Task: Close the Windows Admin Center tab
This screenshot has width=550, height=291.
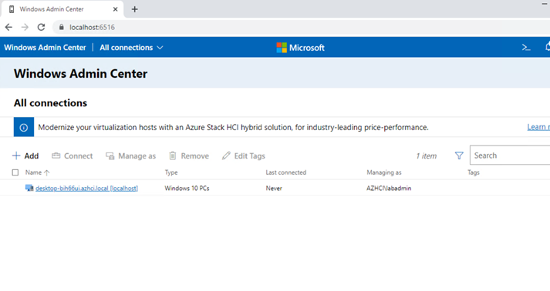Action: [x=115, y=9]
